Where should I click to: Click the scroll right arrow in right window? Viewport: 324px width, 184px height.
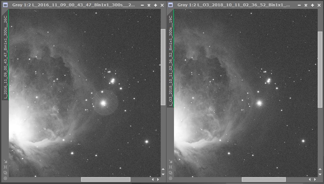click(315, 180)
